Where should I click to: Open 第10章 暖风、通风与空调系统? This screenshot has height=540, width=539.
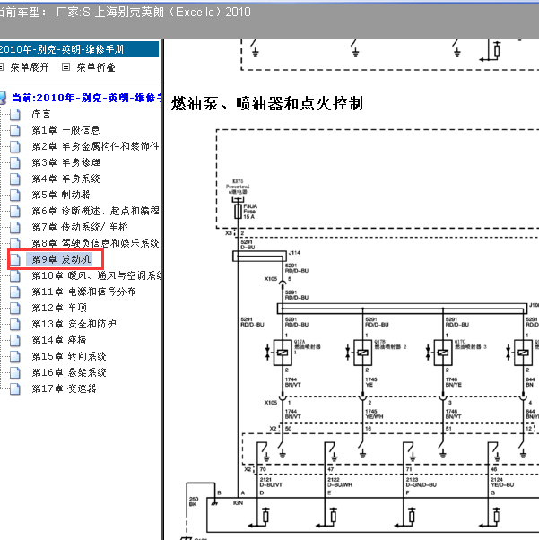[x=96, y=275]
